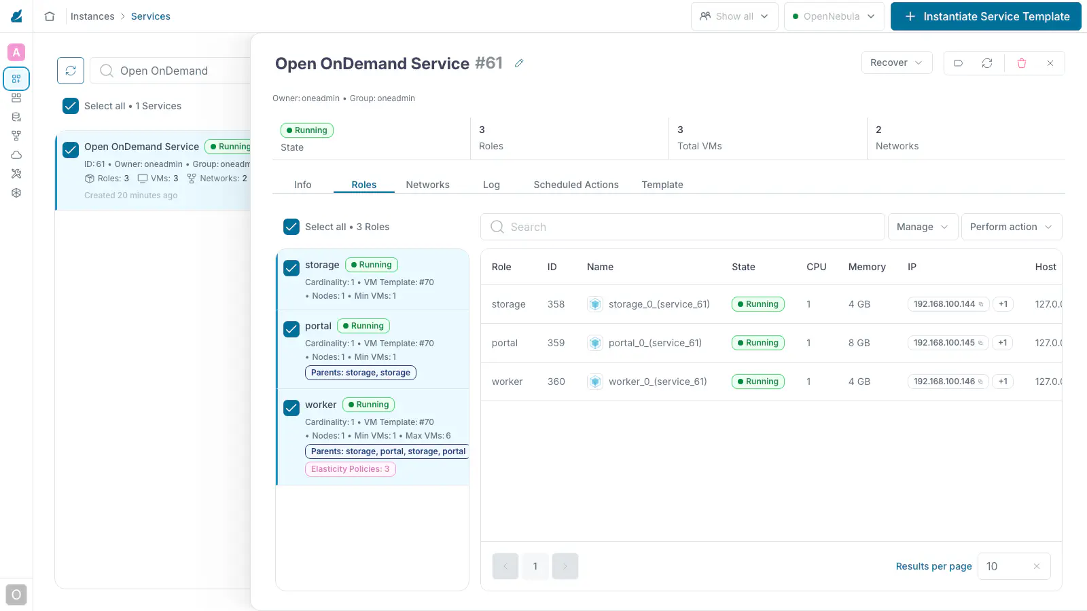Open the Networks sidebar icon
The image size is (1087, 611).
tap(16, 136)
